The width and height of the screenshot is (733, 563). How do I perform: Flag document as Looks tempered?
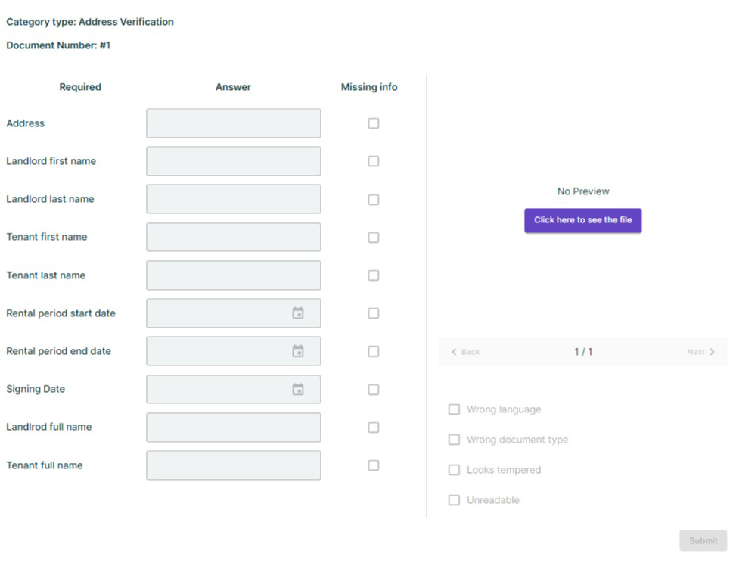click(454, 470)
